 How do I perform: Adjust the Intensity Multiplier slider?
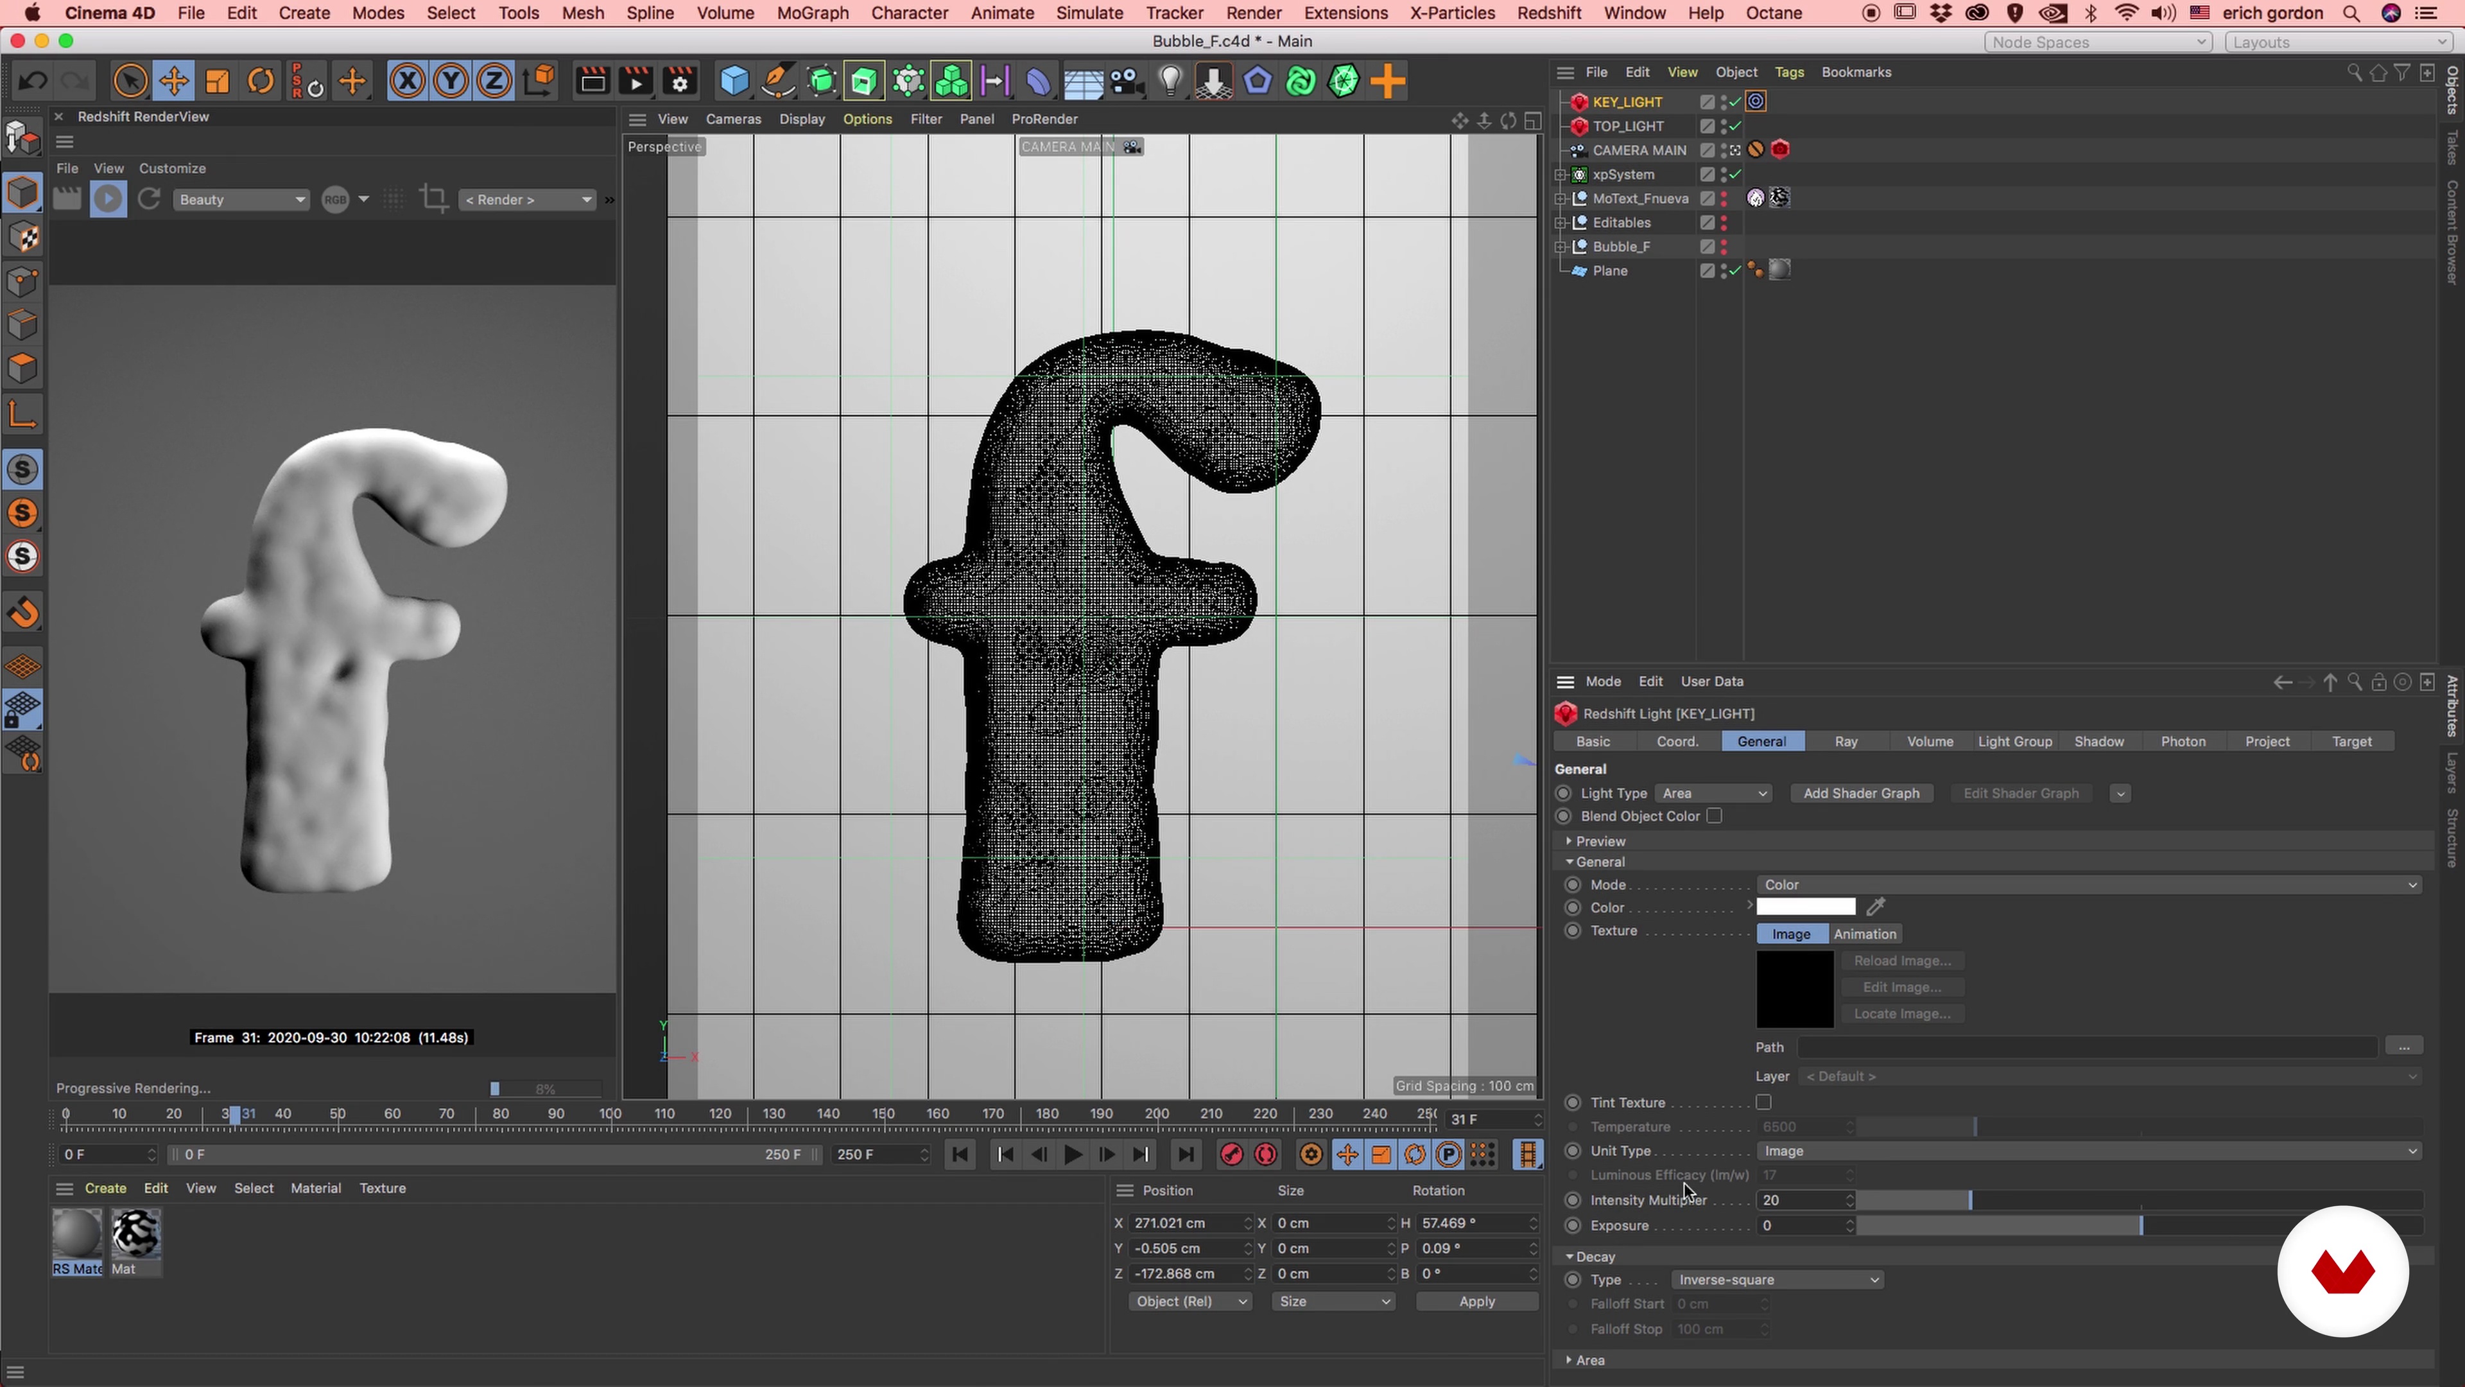[x=2140, y=1199]
